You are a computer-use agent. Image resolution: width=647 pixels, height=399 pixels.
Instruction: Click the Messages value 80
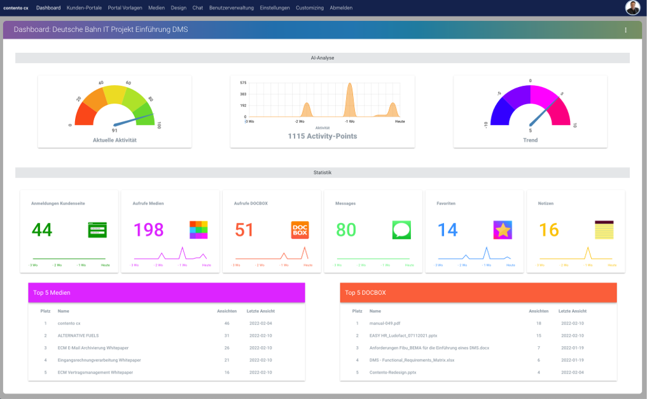pos(346,229)
